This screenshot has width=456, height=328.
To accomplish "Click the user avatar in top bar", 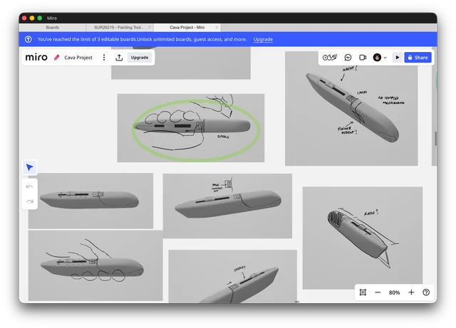I will tap(377, 58).
